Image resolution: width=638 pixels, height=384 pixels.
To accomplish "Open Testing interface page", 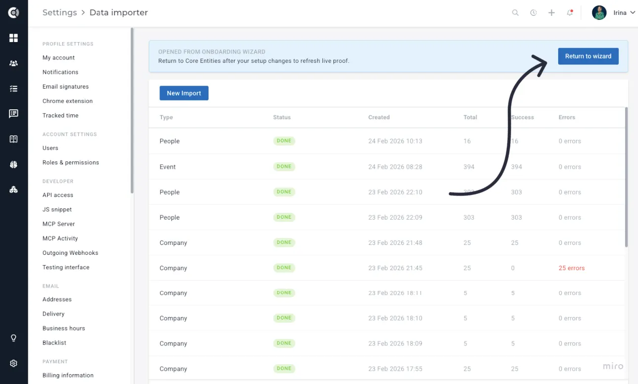I will tap(66, 267).
